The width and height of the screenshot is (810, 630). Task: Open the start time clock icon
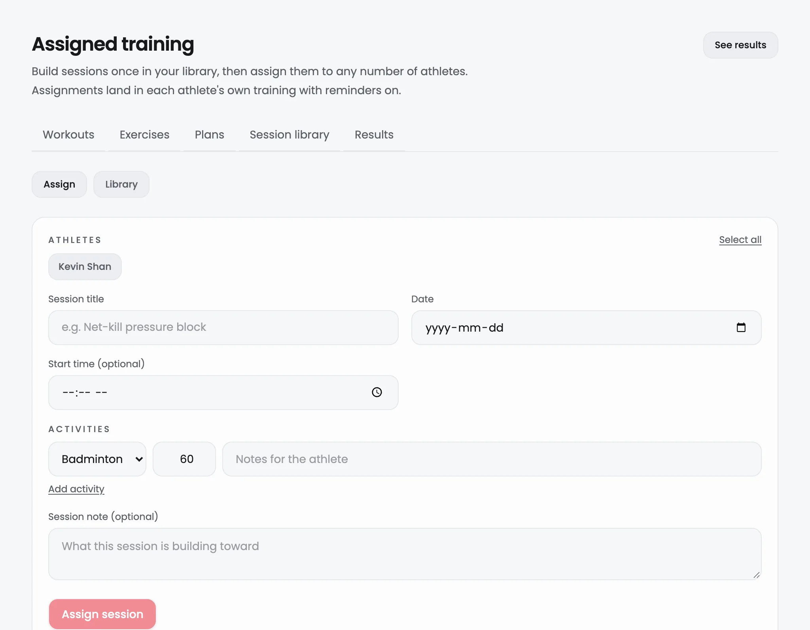click(377, 392)
